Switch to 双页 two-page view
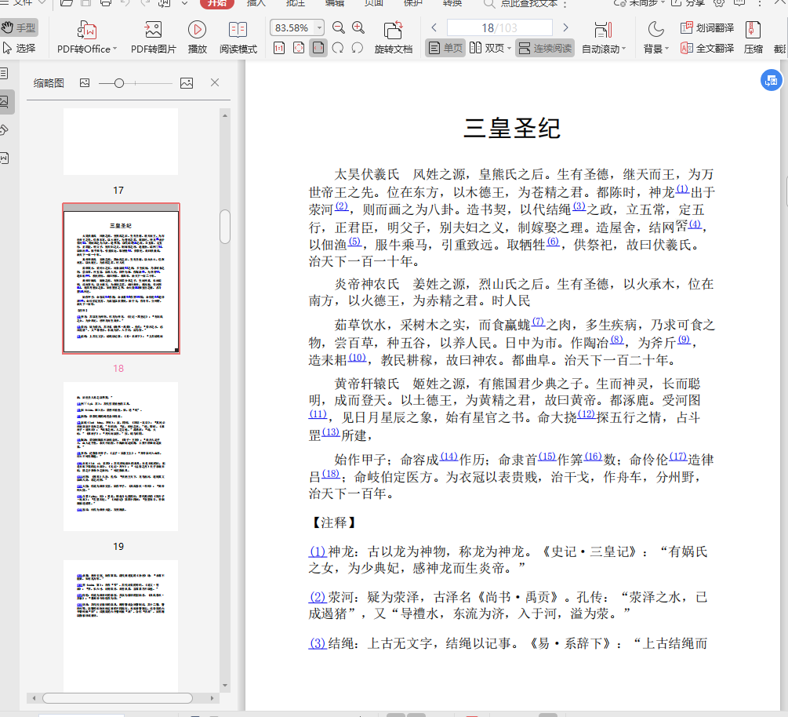Viewport: 788px width, 717px height. (487, 48)
